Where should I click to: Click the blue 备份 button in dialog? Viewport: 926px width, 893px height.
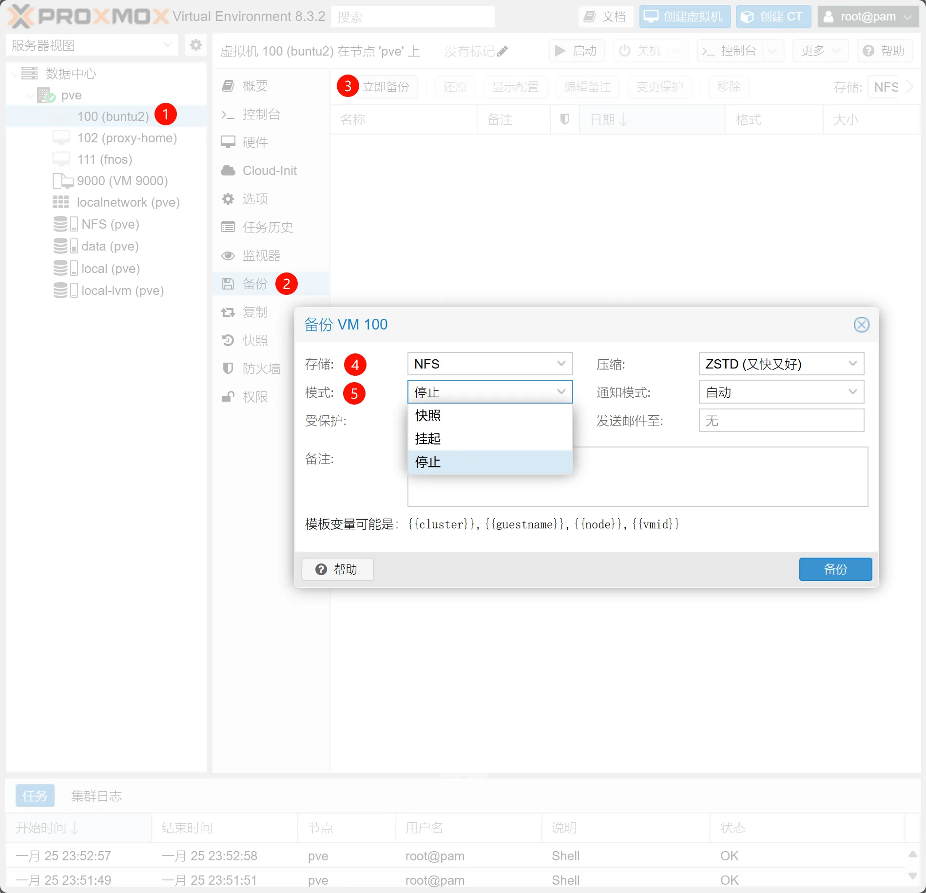[835, 569]
